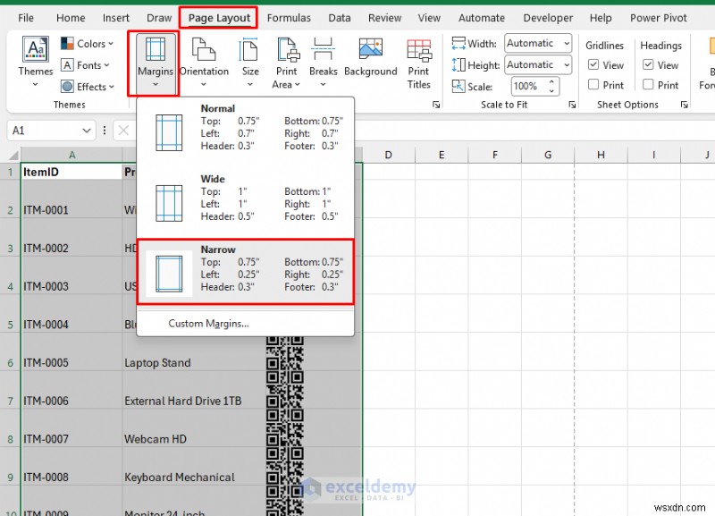
Task: Increase Scale percentage with up arrow
Action: coord(551,81)
